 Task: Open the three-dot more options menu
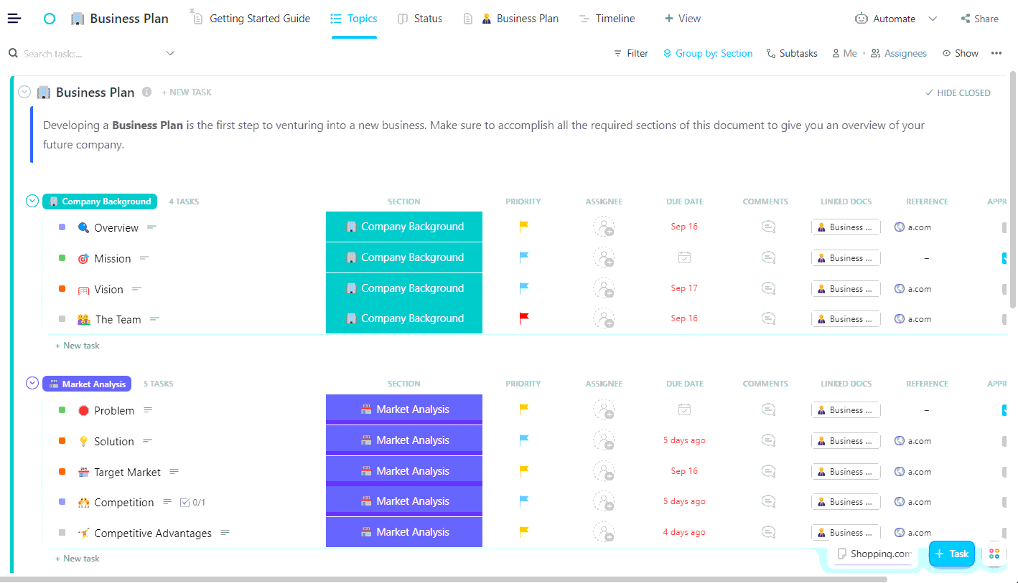point(996,53)
